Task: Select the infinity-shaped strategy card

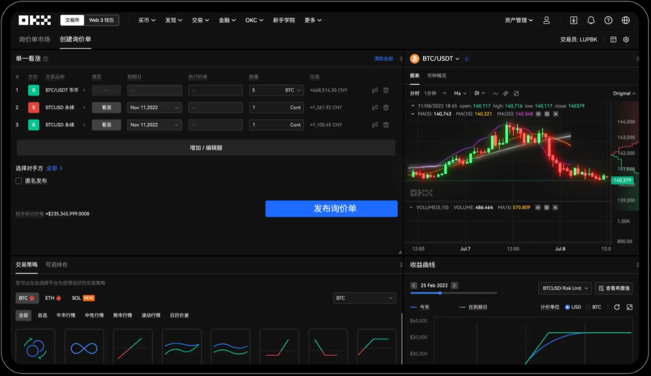Action: 84,346
